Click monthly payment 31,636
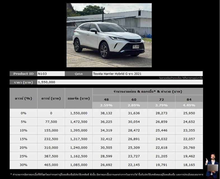 coord(134,113)
